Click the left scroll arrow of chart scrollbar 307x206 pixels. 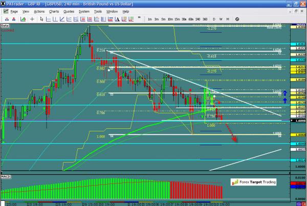coord(2,173)
